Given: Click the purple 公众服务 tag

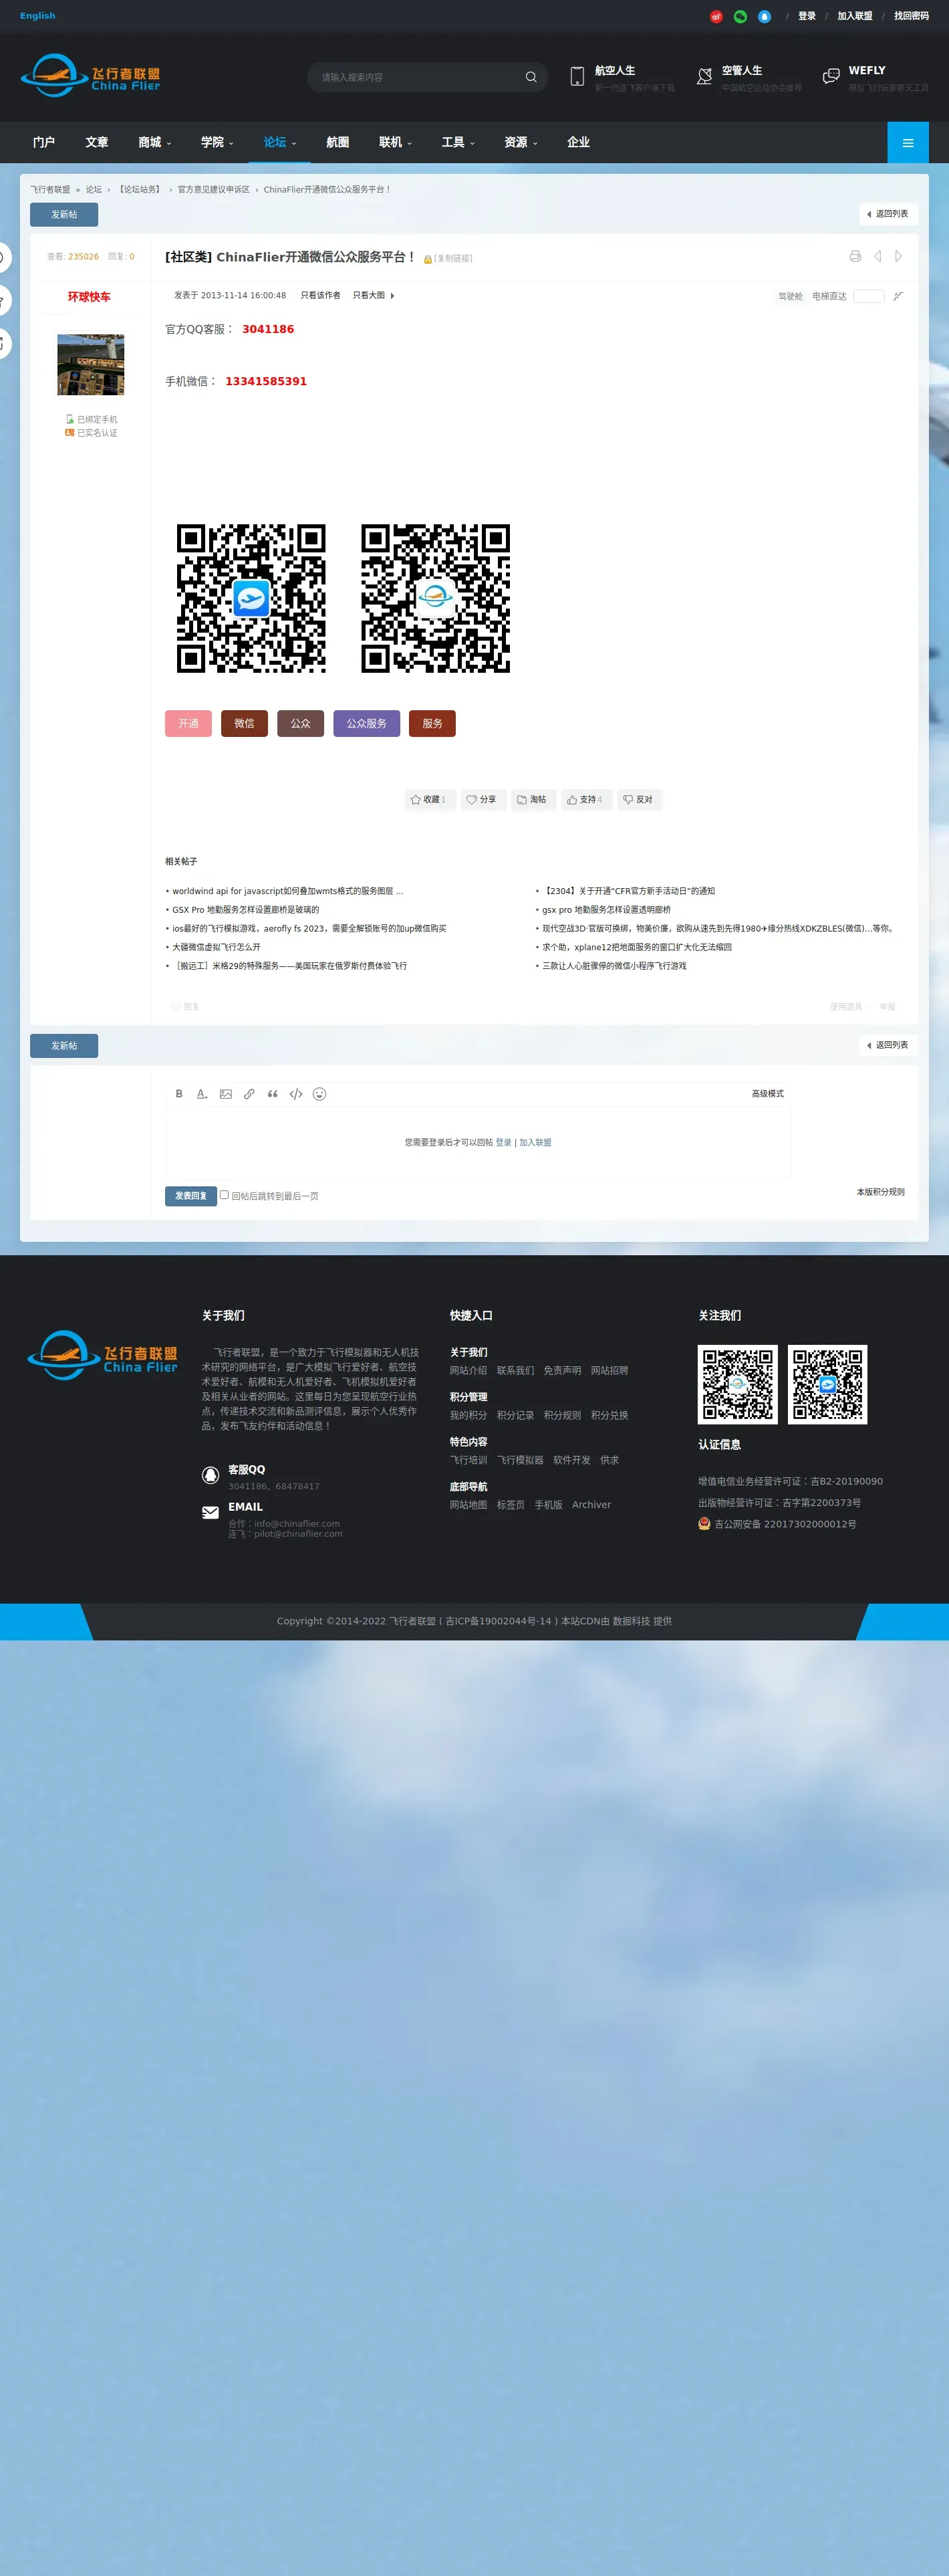Looking at the screenshot, I should coord(367,724).
